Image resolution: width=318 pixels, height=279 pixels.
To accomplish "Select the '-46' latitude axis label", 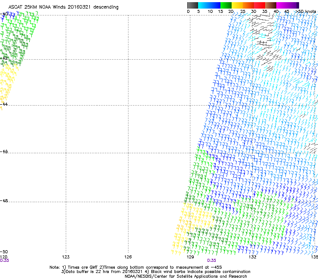I will click(4, 152).
